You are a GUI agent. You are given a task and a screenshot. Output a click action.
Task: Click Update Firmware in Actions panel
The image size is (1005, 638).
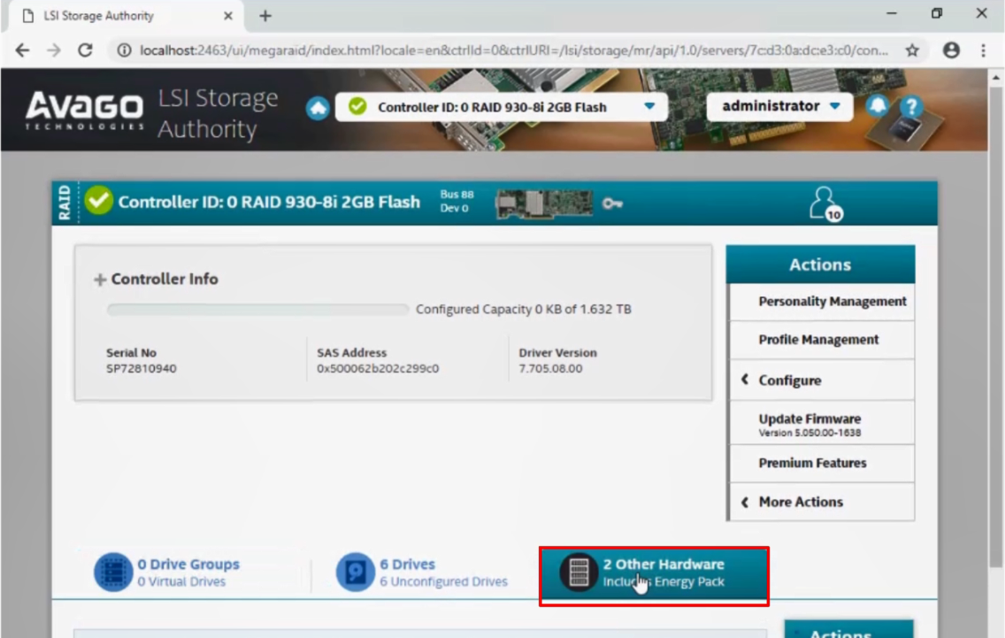tap(809, 419)
